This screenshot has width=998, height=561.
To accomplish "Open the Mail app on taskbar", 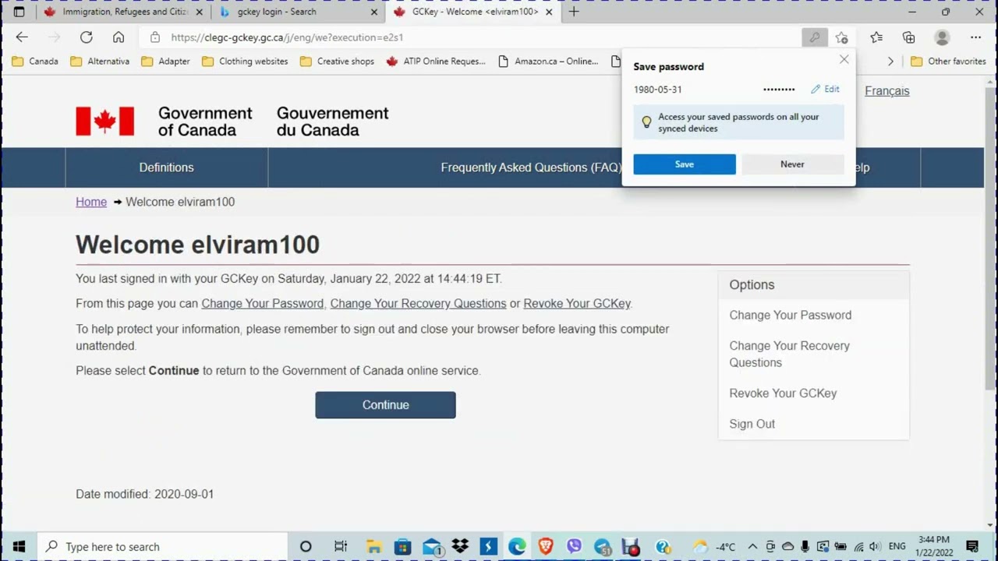I will (x=433, y=546).
